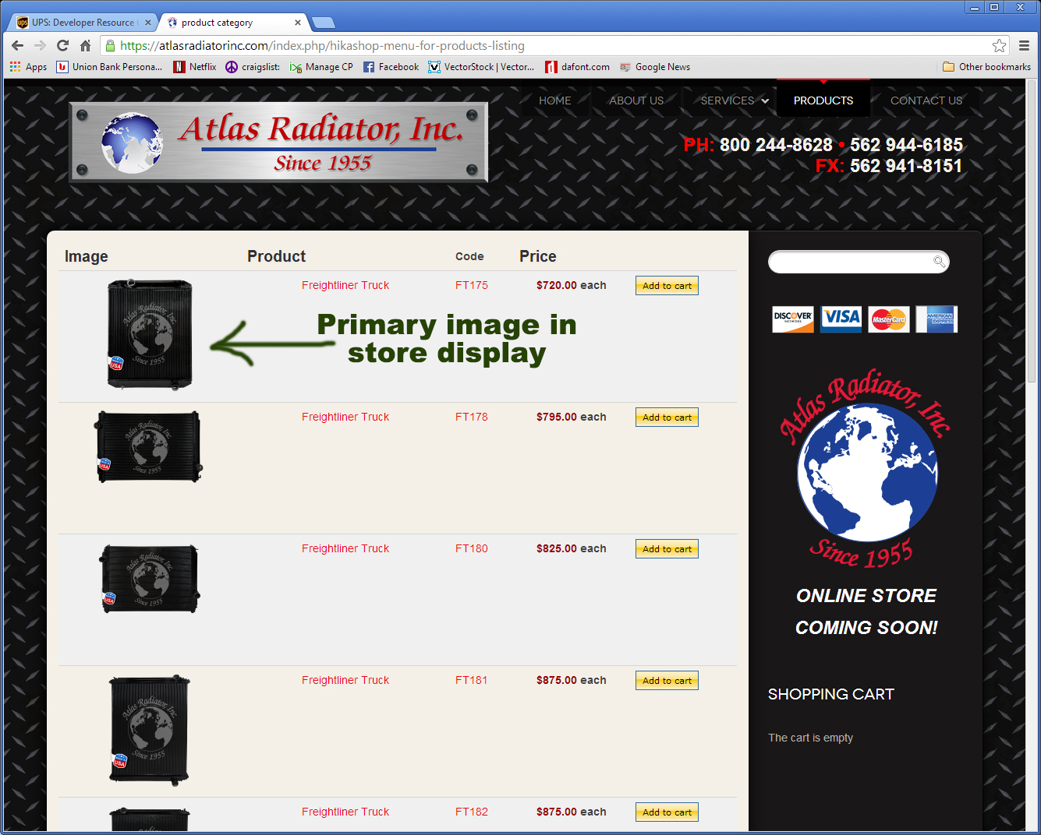Open the Freightliner Truck link for FT181
Image resolution: width=1041 pixels, height=835 pixels.
(x=345, y=680)
